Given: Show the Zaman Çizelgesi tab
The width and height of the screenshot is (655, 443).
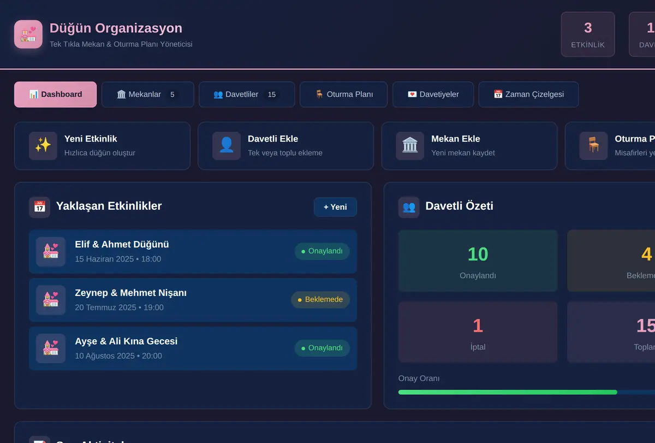Looking at the screenshot, I should 528,94.
